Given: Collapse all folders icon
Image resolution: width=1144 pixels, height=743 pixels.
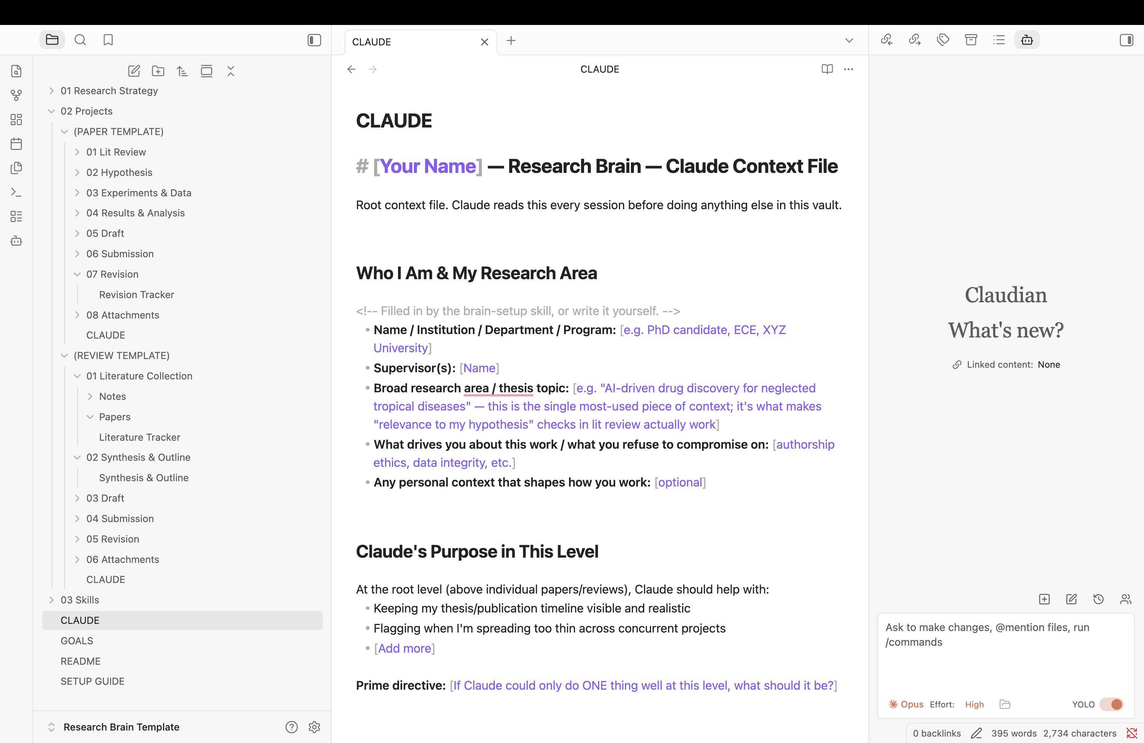Looking at the screenshot, I should [231, 71].
